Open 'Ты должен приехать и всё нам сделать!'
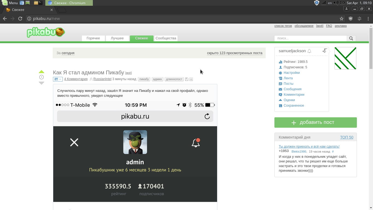The height and width of the screenshot is (210, 373). pos(309,147)
